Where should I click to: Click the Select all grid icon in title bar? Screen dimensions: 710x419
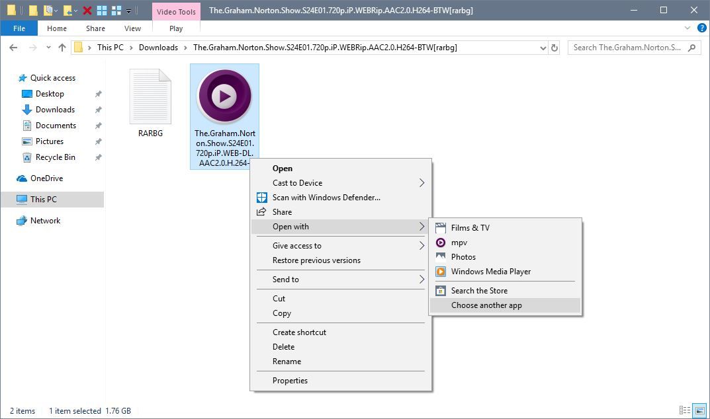[x=102, y=11]
